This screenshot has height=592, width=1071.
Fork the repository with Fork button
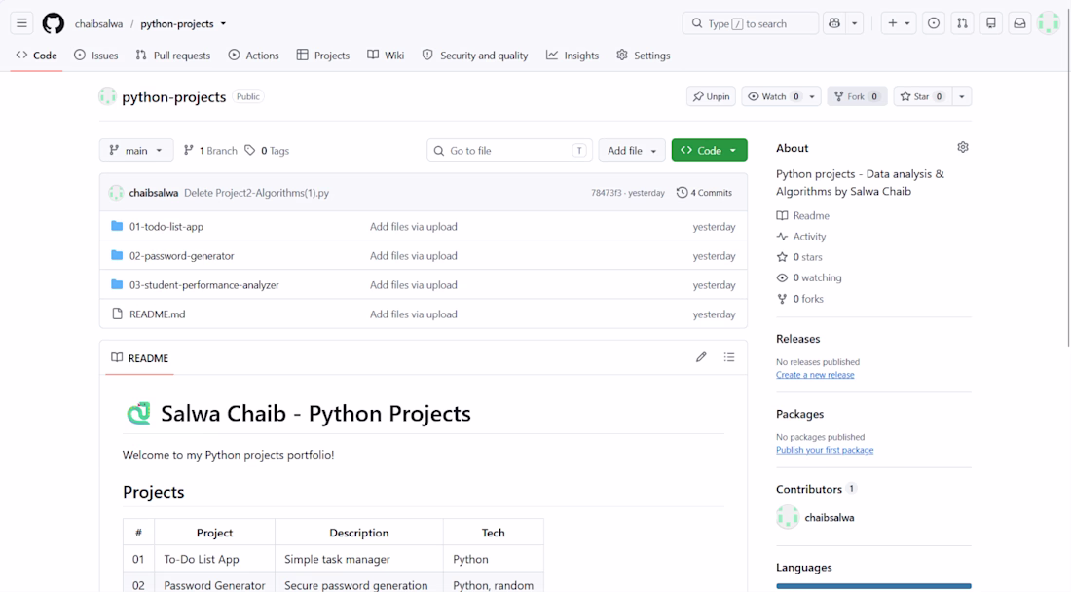click(857, 96)
